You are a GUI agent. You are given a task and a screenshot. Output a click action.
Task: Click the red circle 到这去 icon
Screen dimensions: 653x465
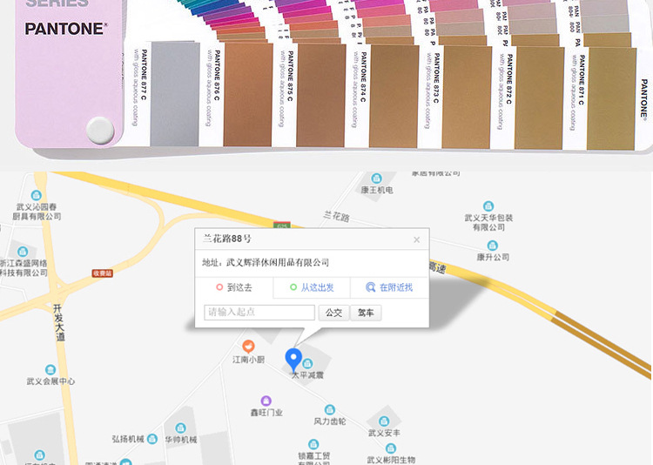point(219,287)
